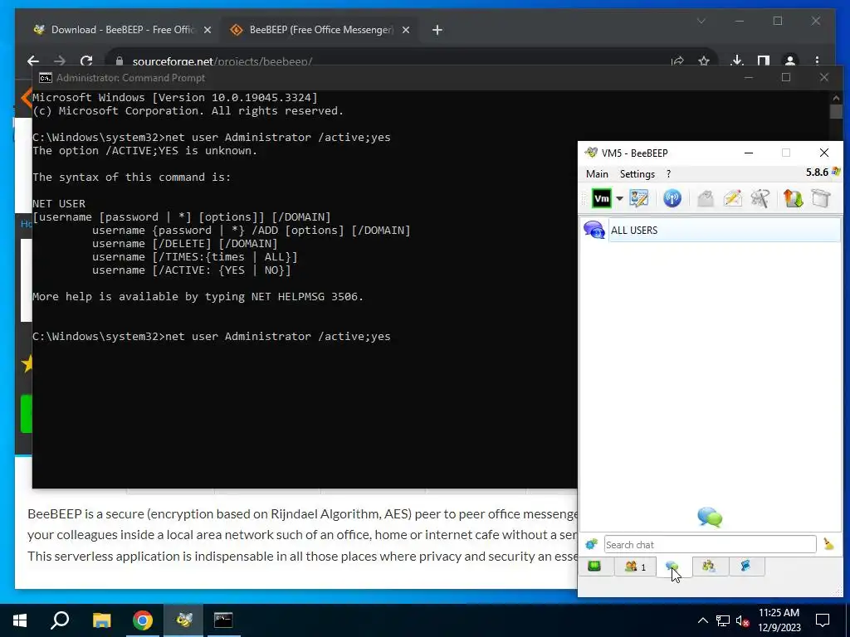Select the Download - BeeBEEP Chrome tab
850x637 pixels.
122,30
